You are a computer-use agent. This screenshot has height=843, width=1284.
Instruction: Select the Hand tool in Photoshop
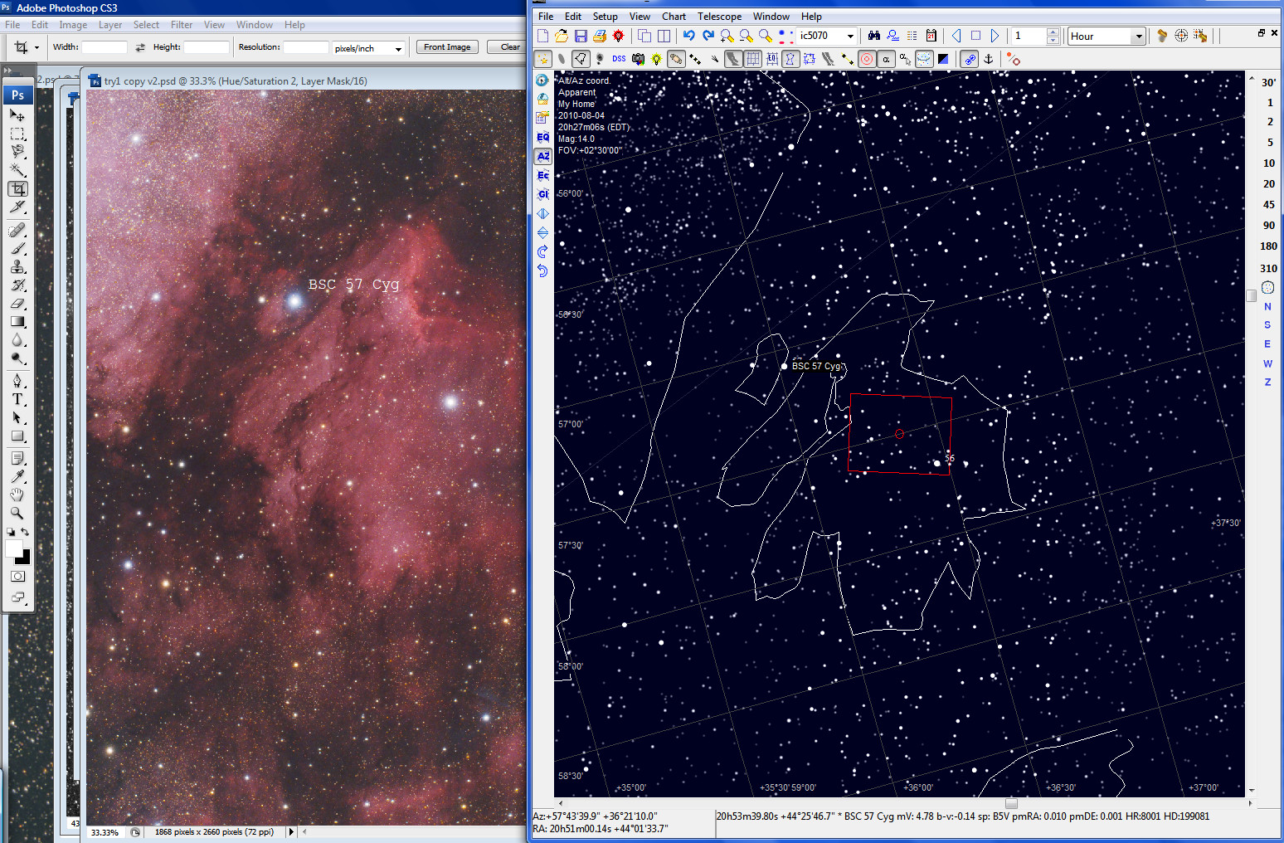pyautogui.click(x=17, y=495)
